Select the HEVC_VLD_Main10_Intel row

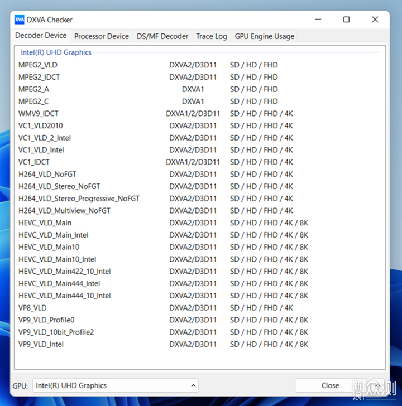pos(199,259)
